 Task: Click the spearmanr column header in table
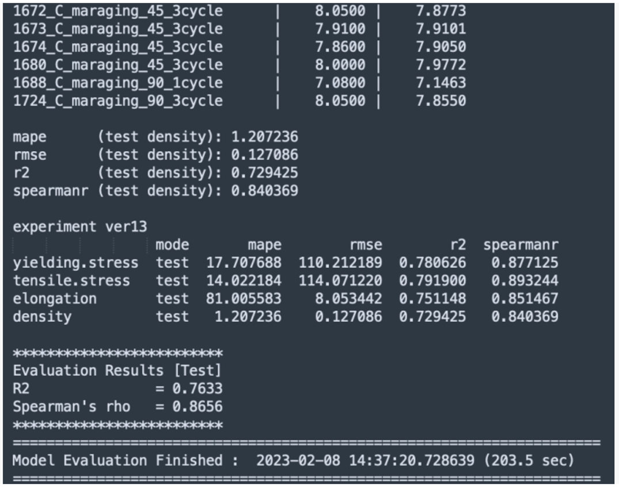click(521, 246)
